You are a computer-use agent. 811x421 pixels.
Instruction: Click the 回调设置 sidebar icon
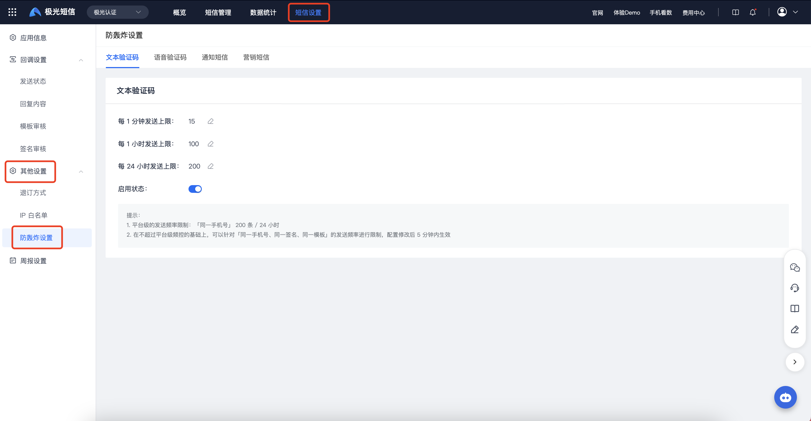(x=13, y=59)
